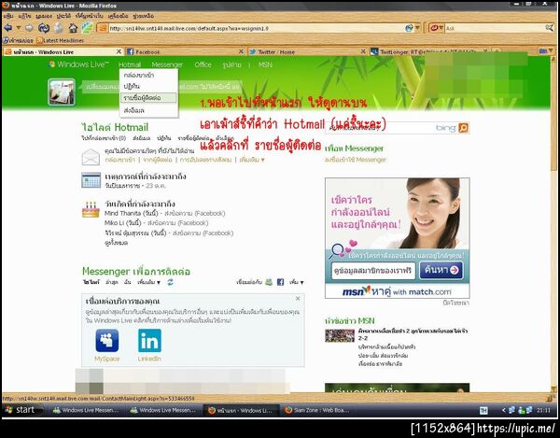560x438 pixels.
Task: Focus the URL address bar
Action: point(257,28)
